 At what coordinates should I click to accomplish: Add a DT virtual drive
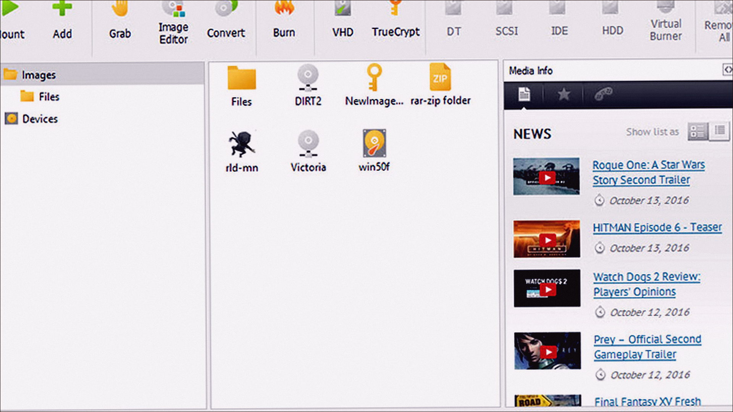[x=454, y=20]
